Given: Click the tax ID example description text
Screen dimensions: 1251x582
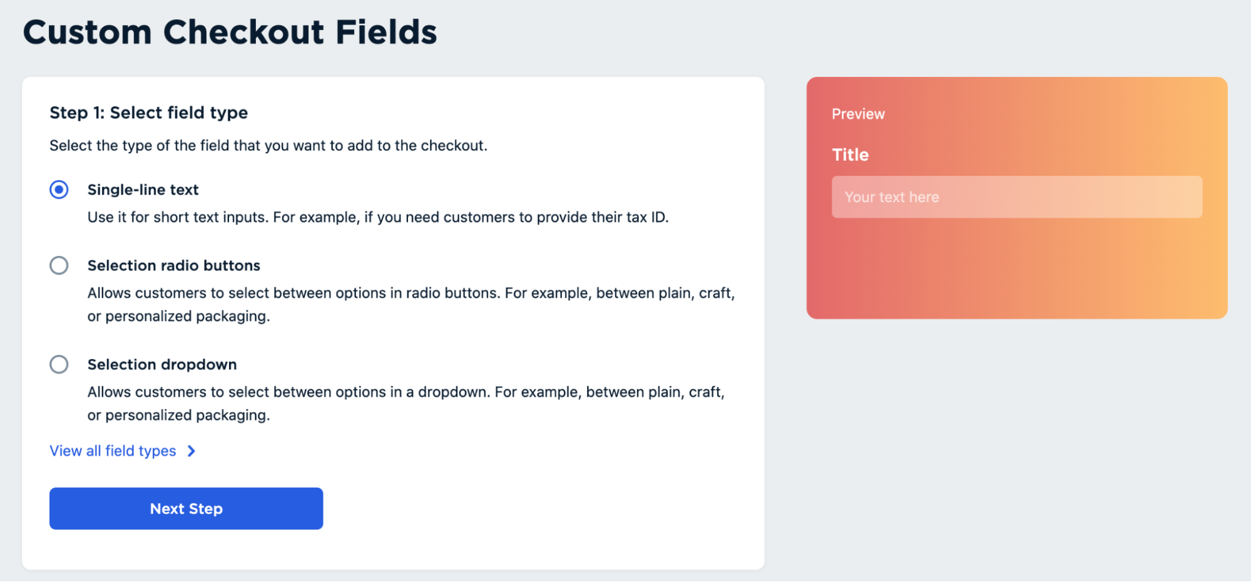Looking at the screenshot, I should 377,217.
